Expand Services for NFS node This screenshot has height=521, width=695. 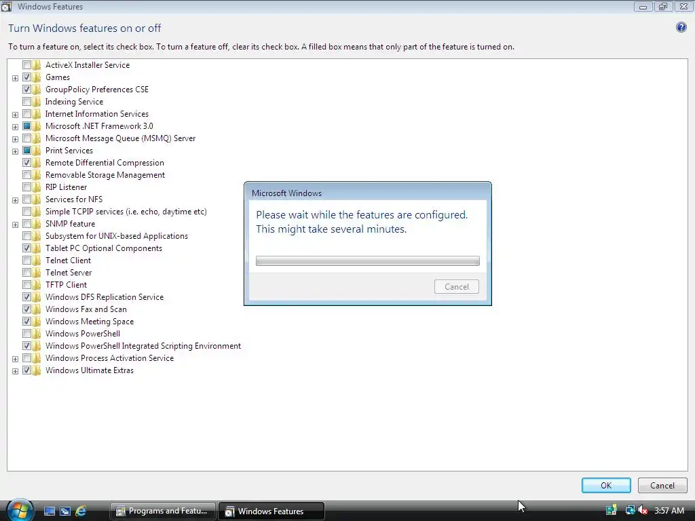coord(15,200)
